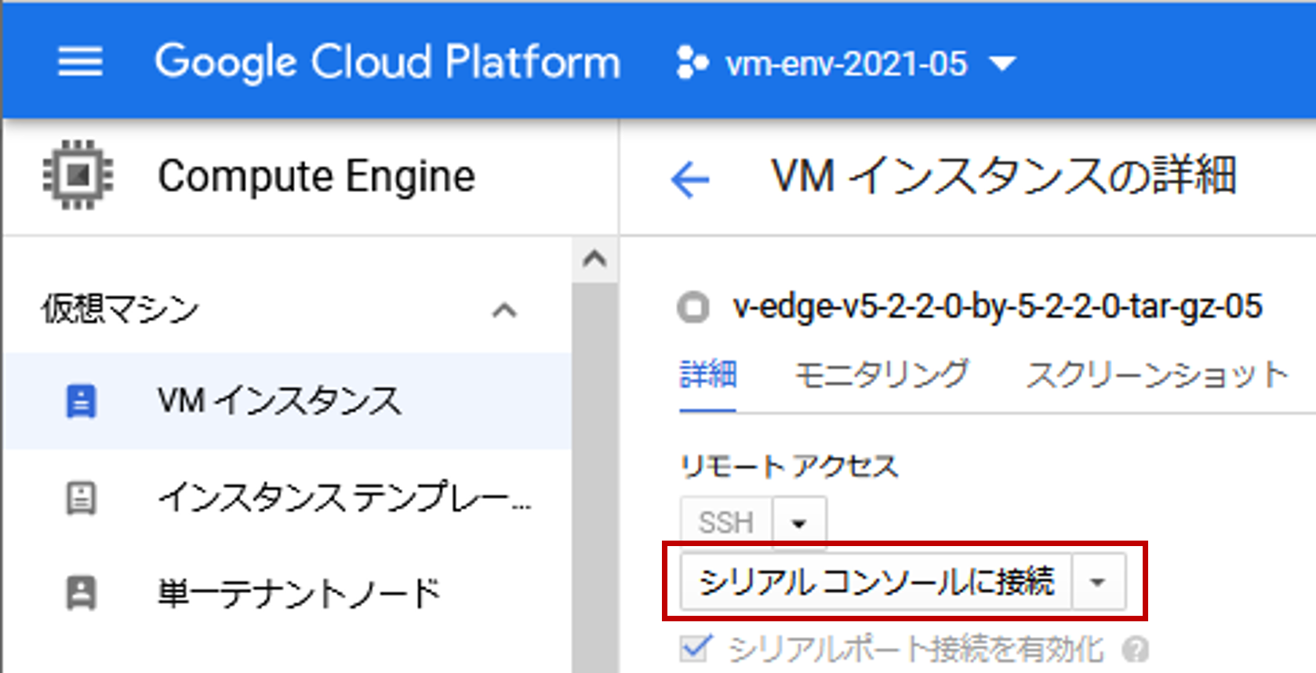Collapse the 仮想マシン section
Screen dimensions: 1316x673
coord(504,311)
